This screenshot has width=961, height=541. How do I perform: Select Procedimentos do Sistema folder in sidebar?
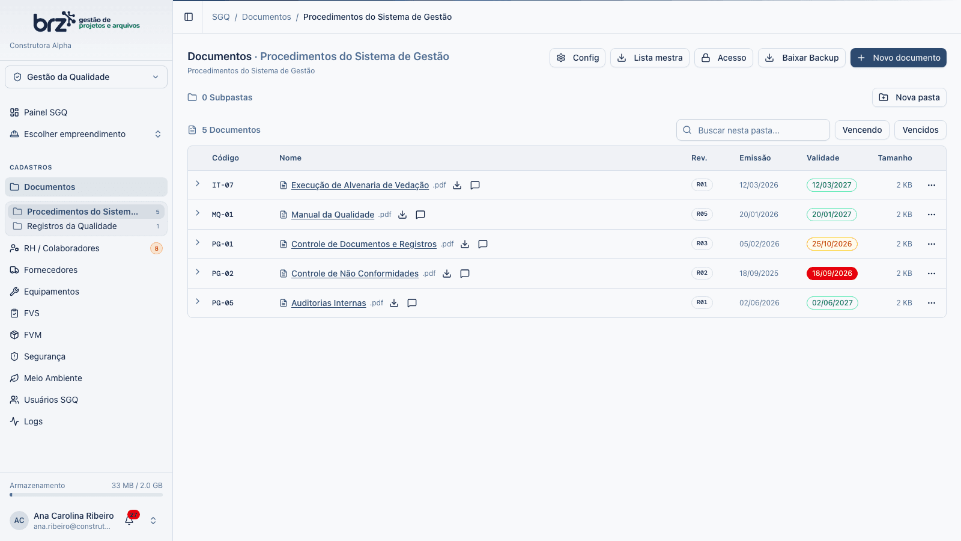tap(86, 212)
